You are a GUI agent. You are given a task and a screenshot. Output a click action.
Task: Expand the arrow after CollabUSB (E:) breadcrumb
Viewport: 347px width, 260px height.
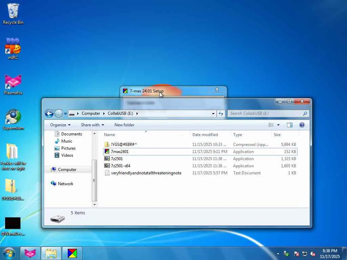click(x=137, y=113)
